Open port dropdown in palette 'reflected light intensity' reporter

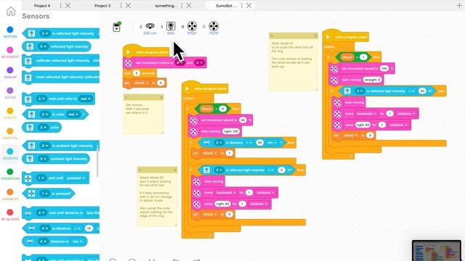coord(44,46)
